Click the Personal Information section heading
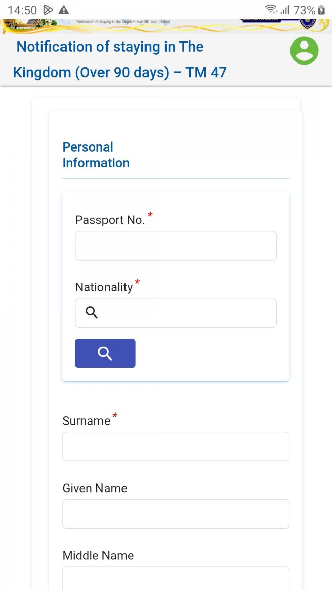Viewport: 332px width, 590px height. (96, 155)
